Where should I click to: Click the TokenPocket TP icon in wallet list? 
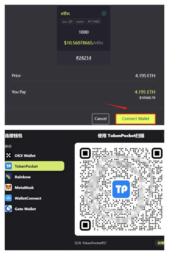(9, 166)
